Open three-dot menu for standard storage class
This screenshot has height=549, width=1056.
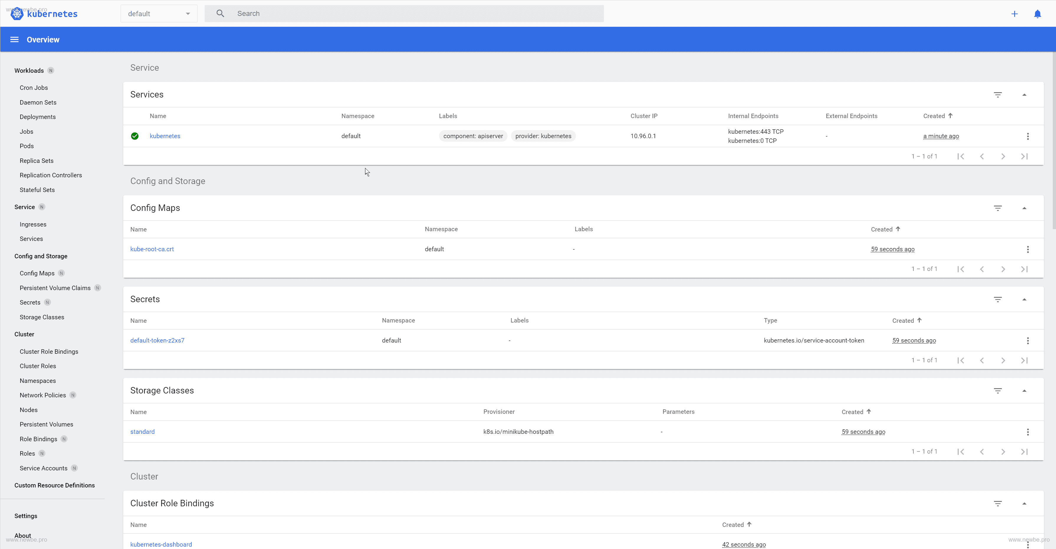point(1027,432)
